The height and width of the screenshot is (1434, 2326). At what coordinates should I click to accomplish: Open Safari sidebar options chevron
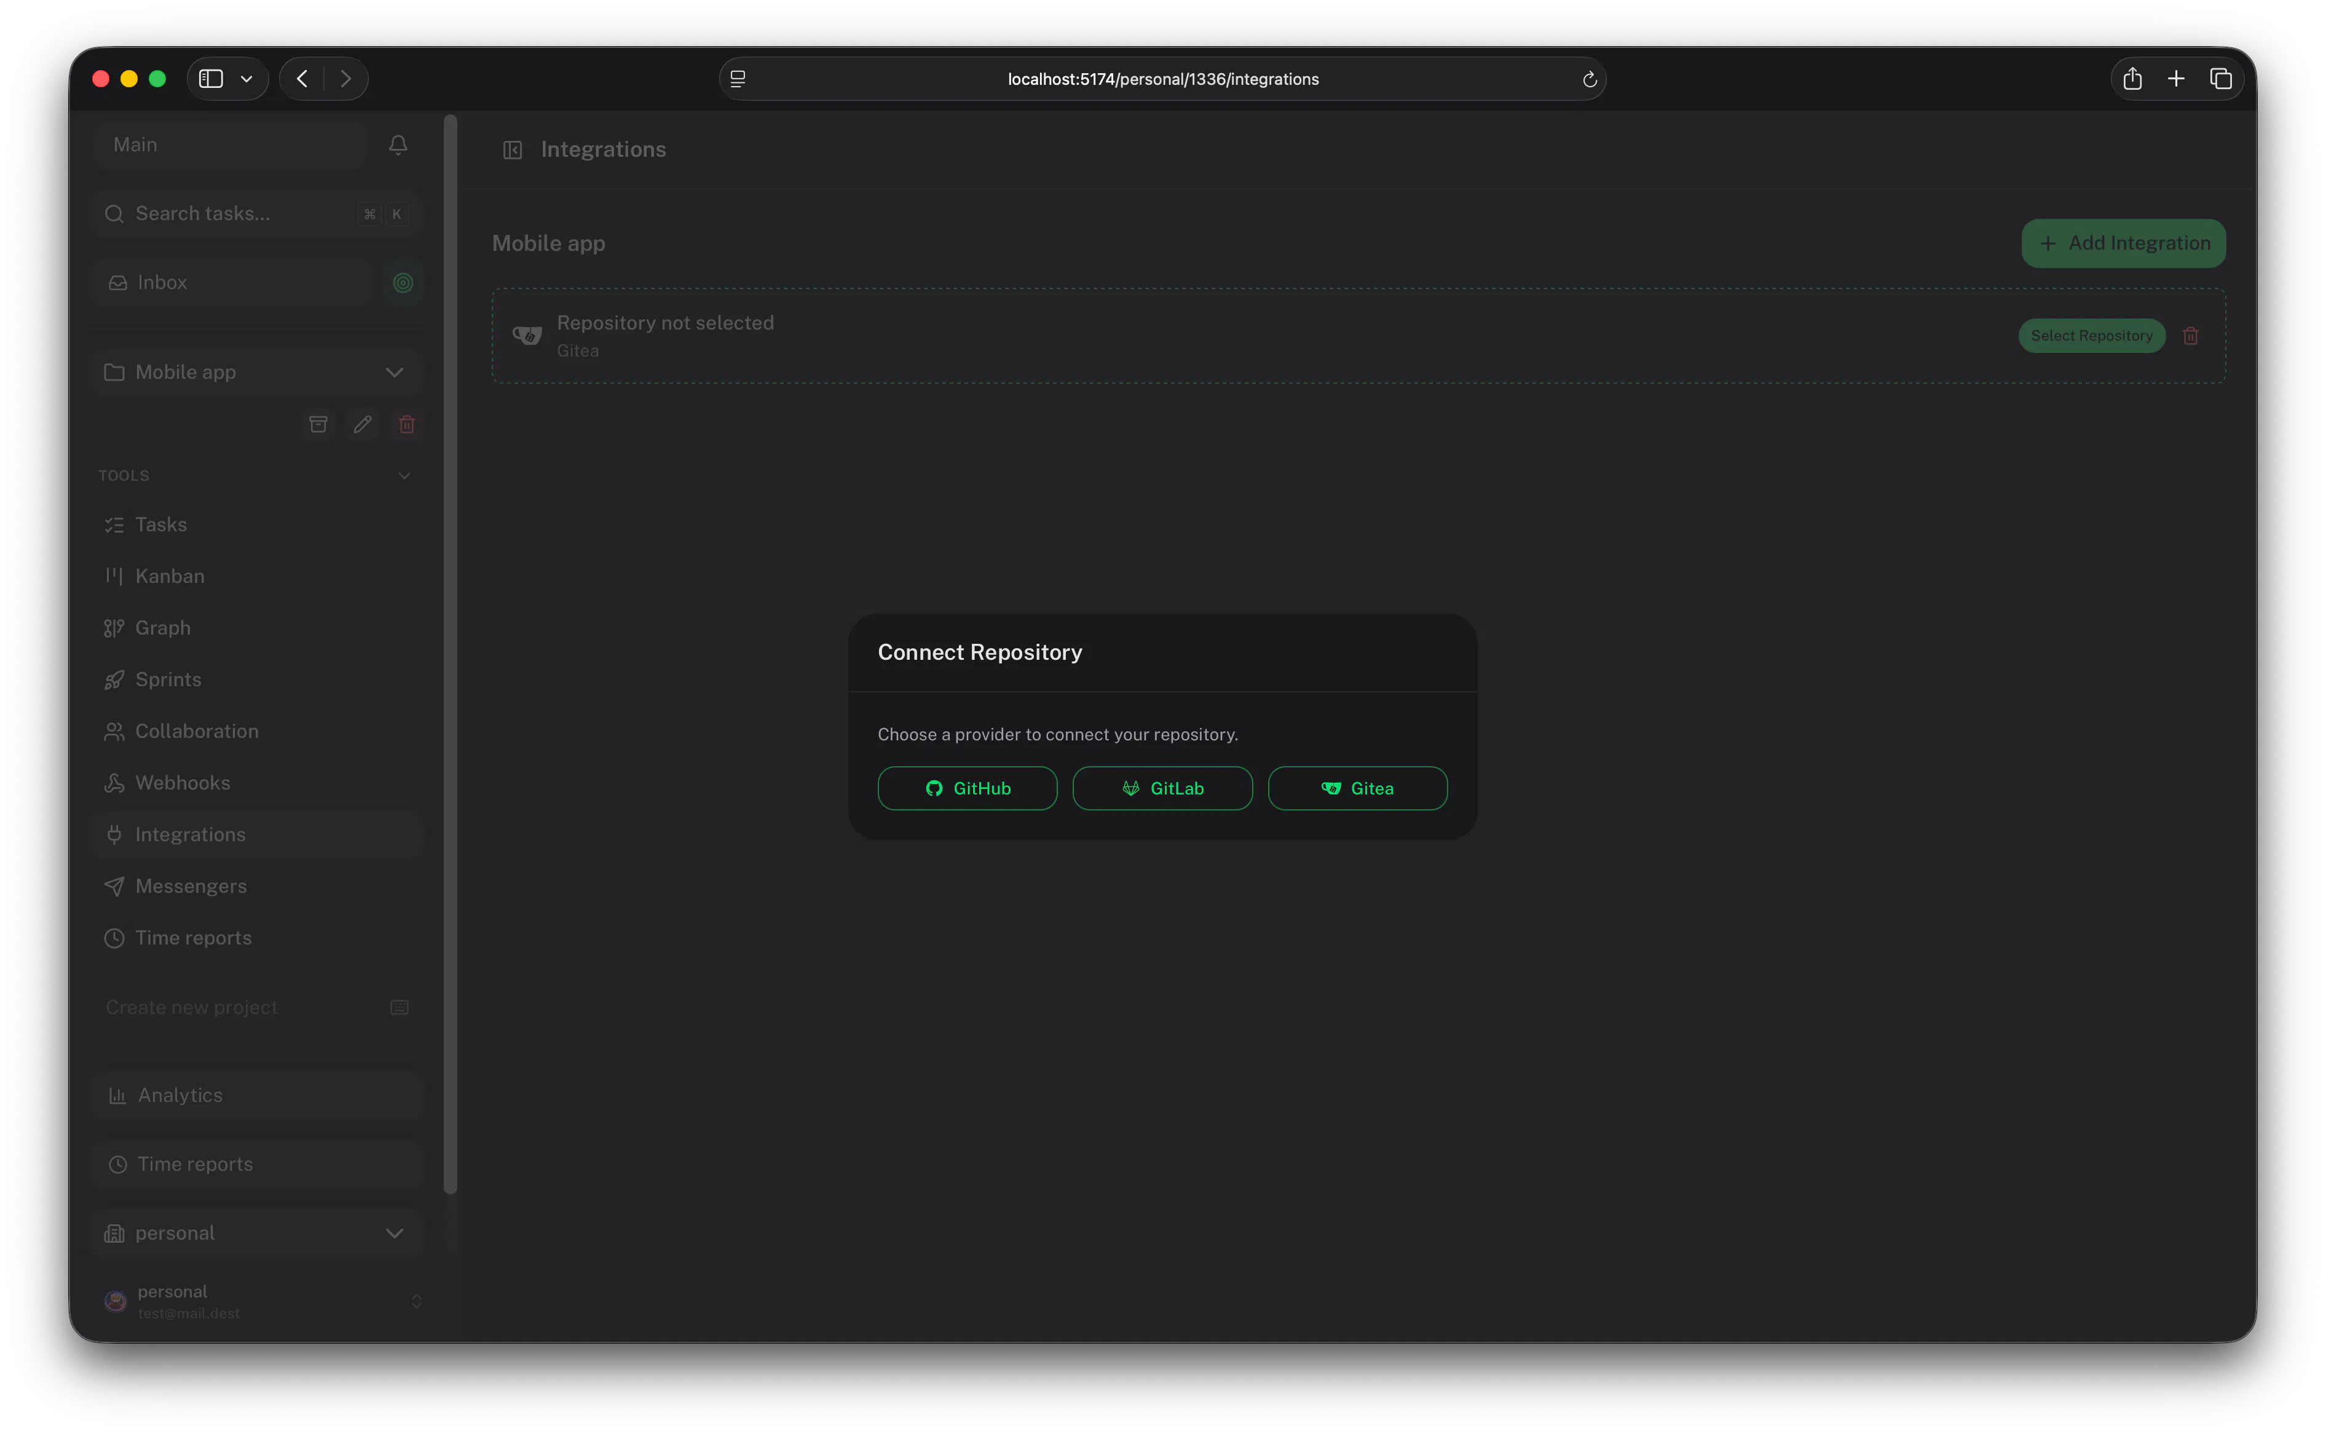tap(246, 79)
